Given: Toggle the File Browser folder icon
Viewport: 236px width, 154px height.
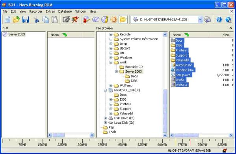Looking at the screenshot, I should coord(123,20).
